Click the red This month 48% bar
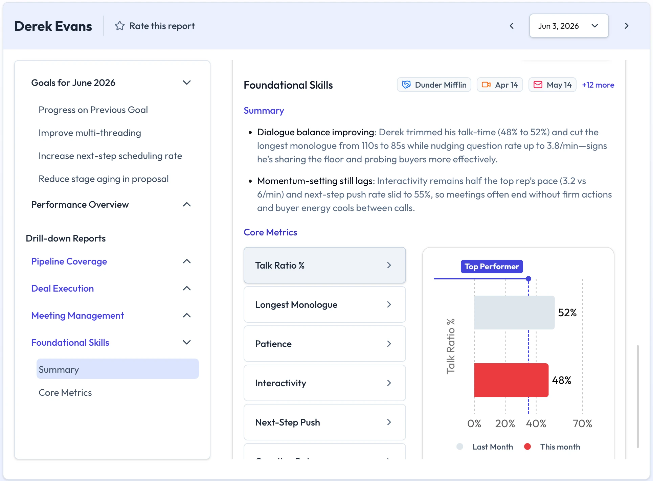The height and width of the screenshot is (481, 653). pyautogui.click(x=511, y=380)
